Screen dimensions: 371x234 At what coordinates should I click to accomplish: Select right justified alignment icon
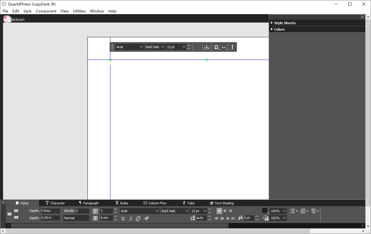pos(228,218)
